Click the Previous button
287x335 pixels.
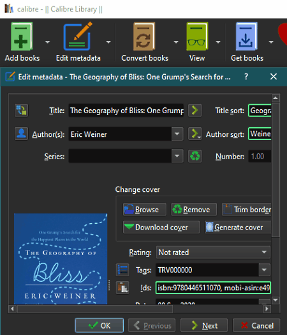152,325
